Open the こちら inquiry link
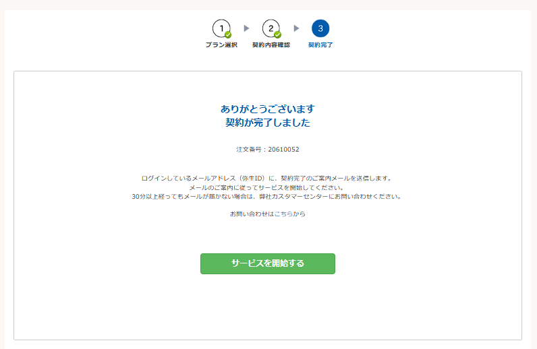The image size is (537, 349). tap(283, 214)
